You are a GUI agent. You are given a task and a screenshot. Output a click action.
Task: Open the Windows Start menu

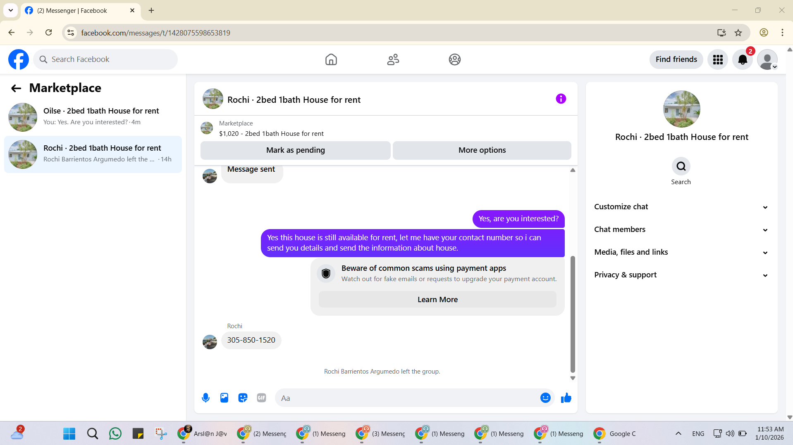pyautogui.click(x=69, y=433)
